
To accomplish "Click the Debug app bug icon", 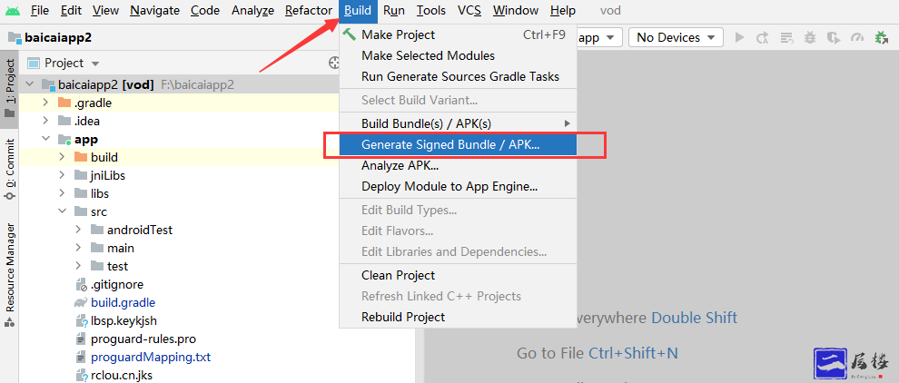I will tap(809, 37).
